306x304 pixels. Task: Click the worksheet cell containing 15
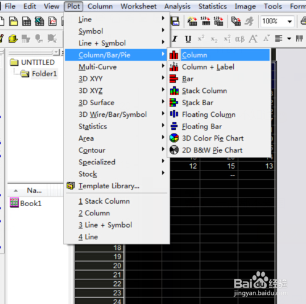click(219, 166)
